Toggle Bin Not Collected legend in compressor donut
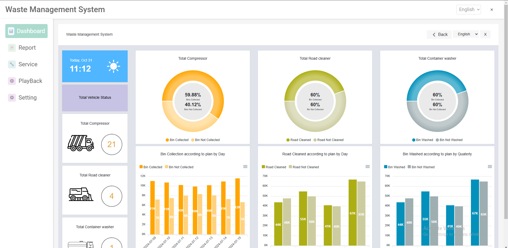This screenshot has width=508, height=248. pos(205,140)
